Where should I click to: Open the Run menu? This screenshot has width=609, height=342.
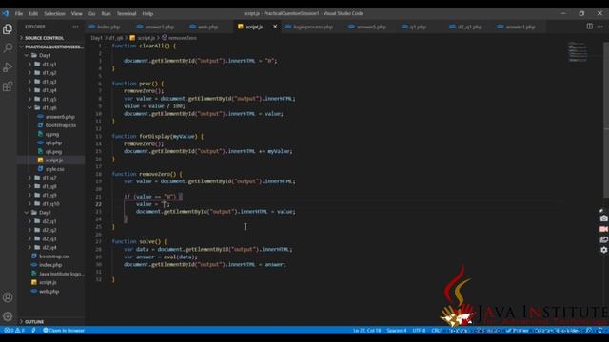(106, 13)
